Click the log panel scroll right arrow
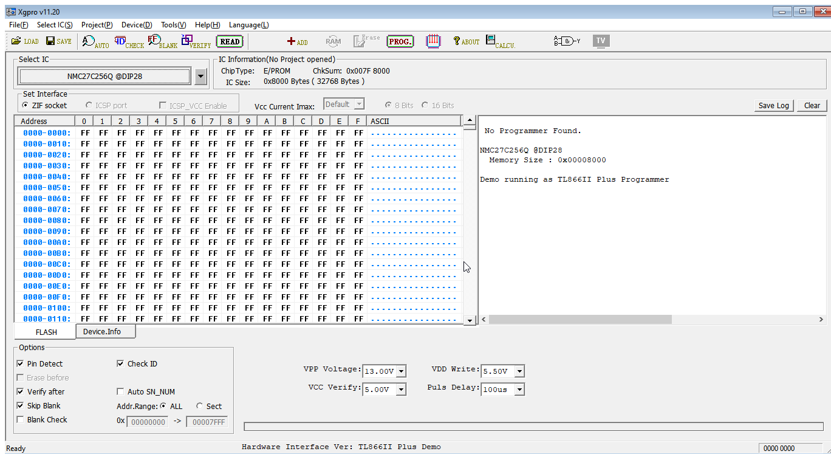 [821, 319]
